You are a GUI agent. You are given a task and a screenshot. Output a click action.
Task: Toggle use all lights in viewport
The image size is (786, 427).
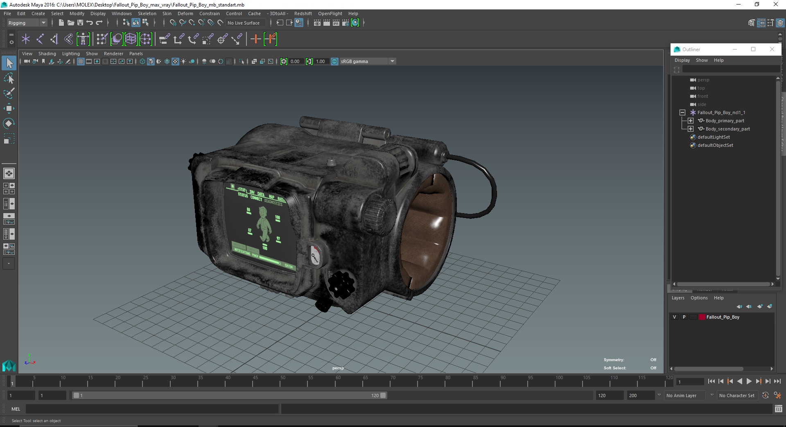[x=183, y=61]
